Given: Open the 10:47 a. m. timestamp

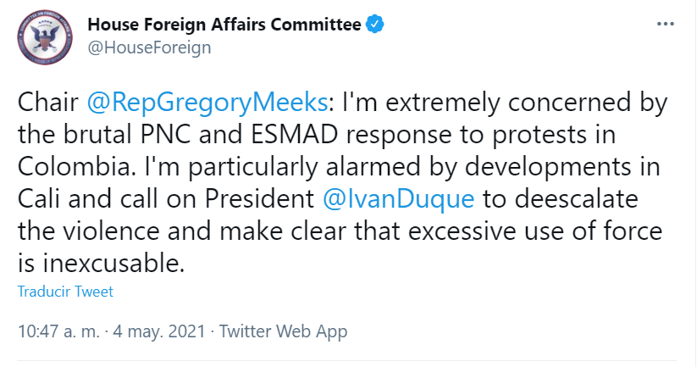Looking at the screenshot, I should (58, 331).
